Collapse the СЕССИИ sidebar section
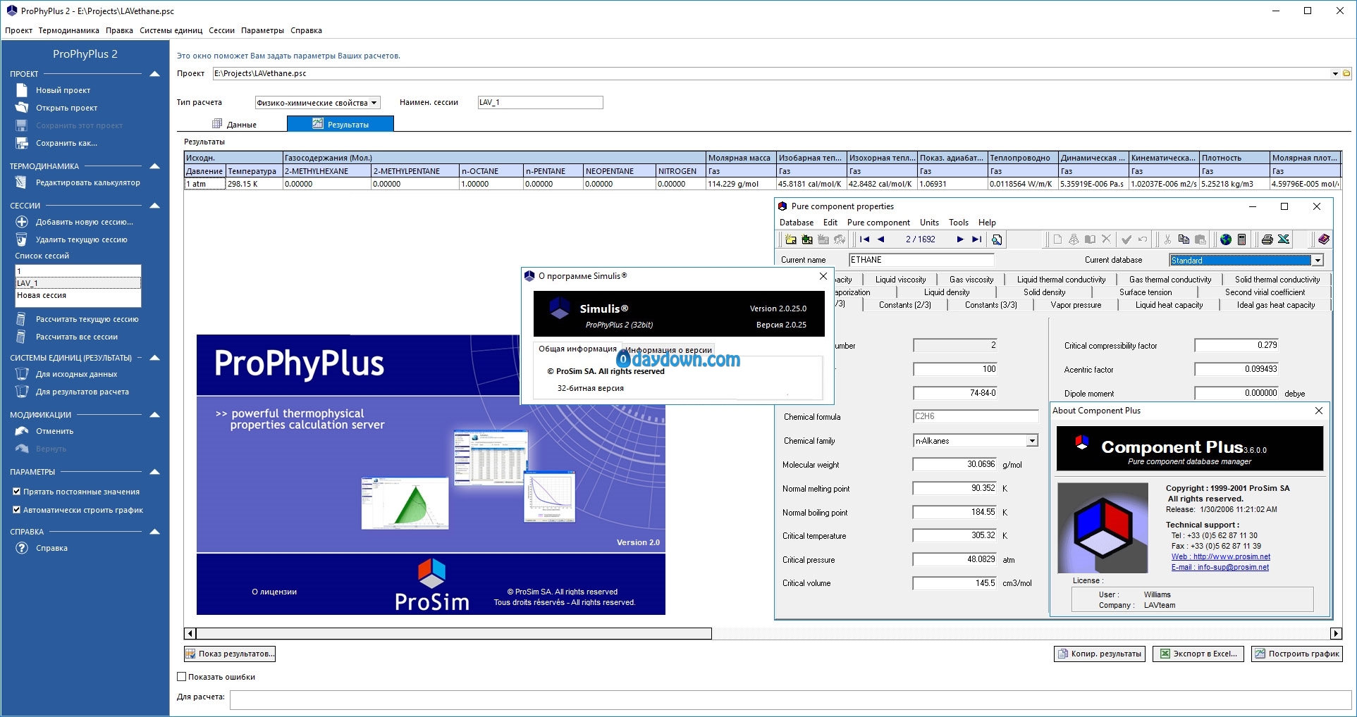Image resolution: width=1357 pixels, height=717 pixels. tap(155, 206)
